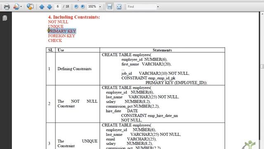Enable scrolling page display mode

[110, 7]
